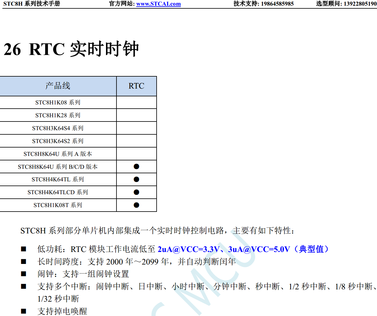The width and height of the screenshot is (377, 316).
Task: Click the RTC dot for STC8H1K08T 系列
Action: [137, 205]
